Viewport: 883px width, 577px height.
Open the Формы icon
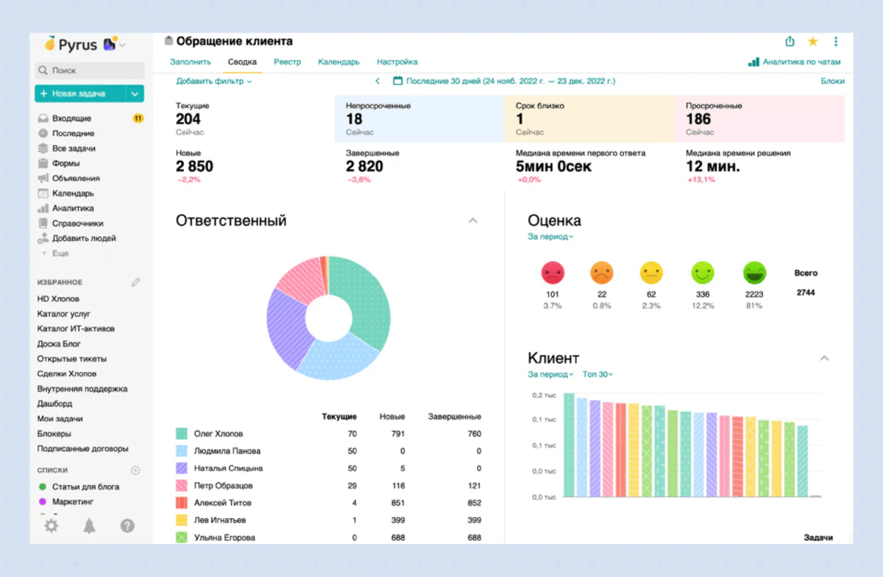(43, 163)
